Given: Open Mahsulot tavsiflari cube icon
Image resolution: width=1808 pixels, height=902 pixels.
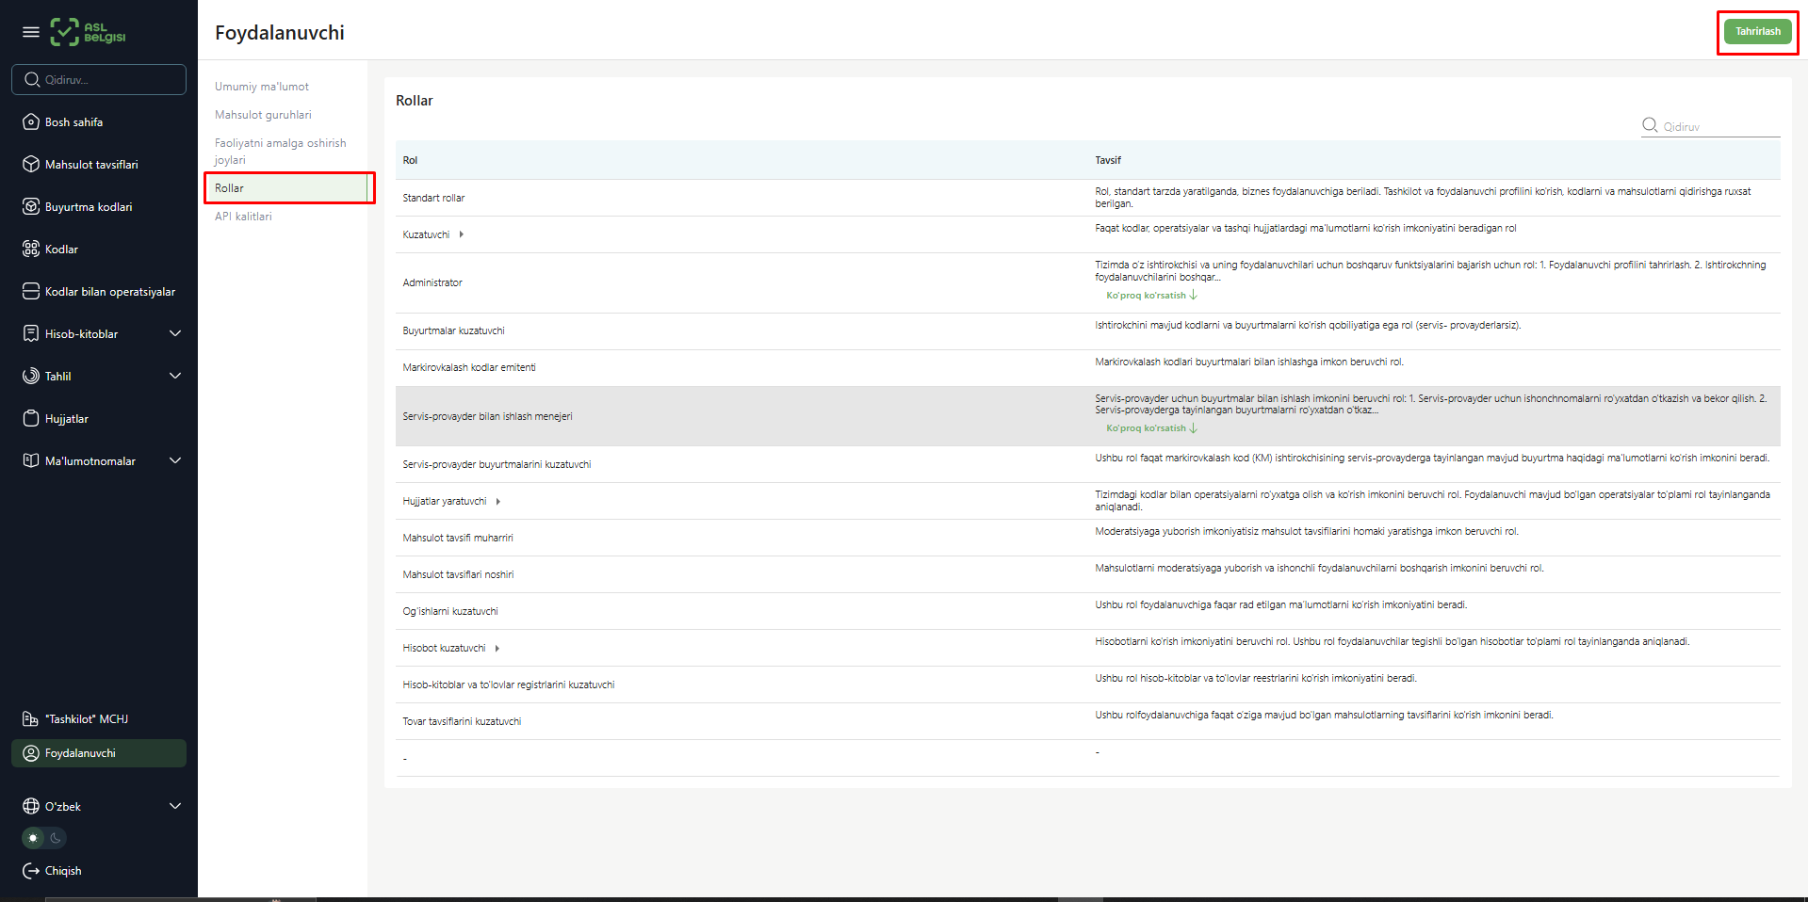Looking at the screenshot, I should pyautogui.click(x=31, y=165).
